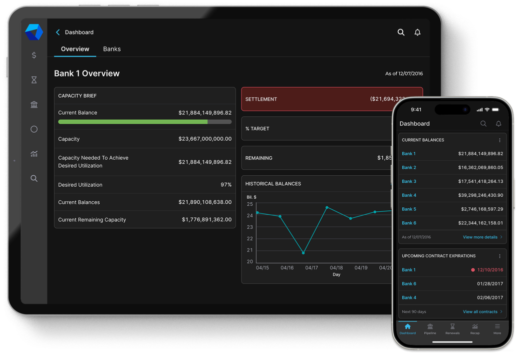The height and width of the screenshot is (353, 516).
Task: Open Current Balances three-dot menu
Action: [499, 140]
